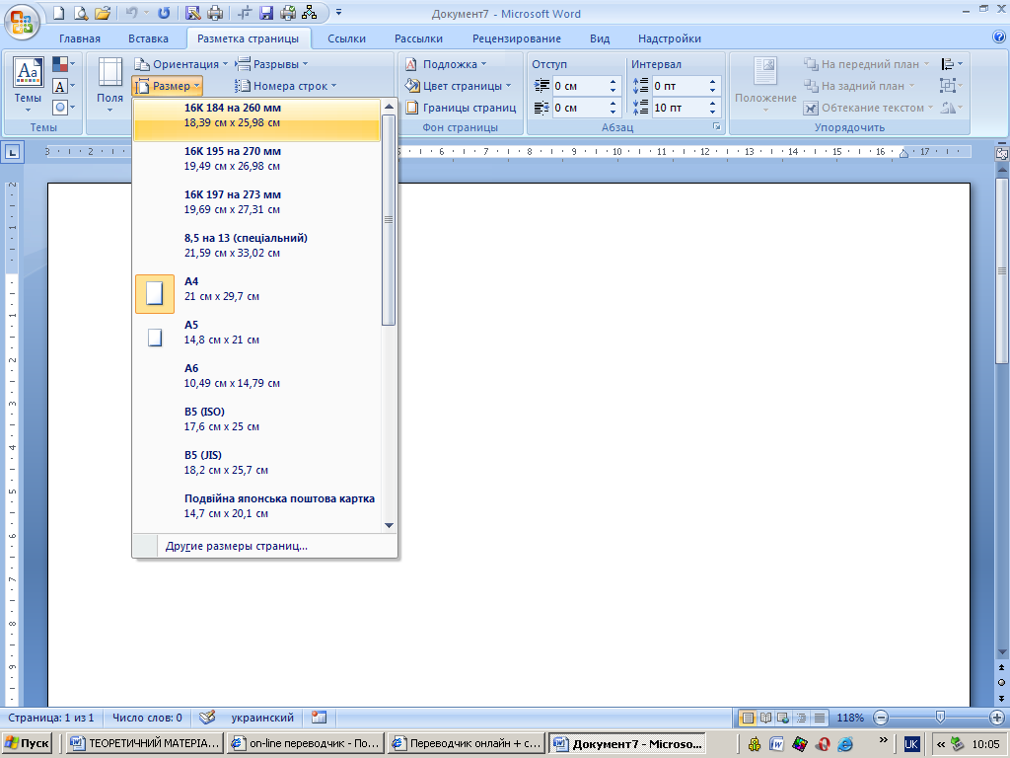Viewport: 1010px width, 758px height.
Task: Click the macro recording icon in status bar
Action: (x=319, y=718)
